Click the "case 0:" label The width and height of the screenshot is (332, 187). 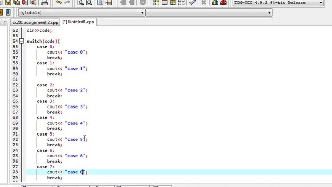46,47
